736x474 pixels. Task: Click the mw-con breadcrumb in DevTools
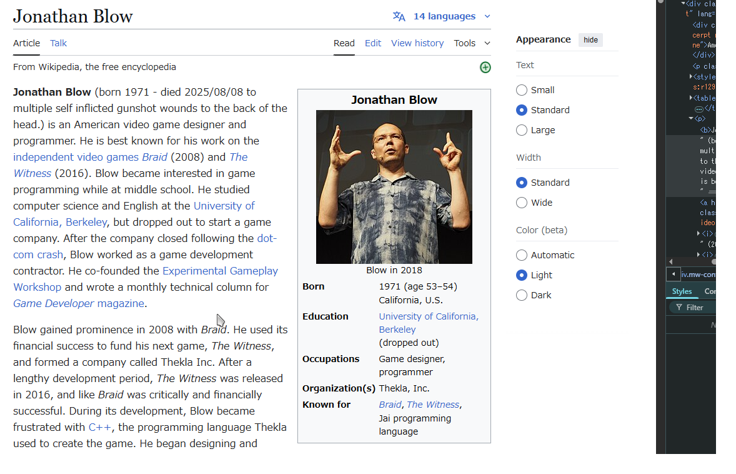click(x=699, y=275)
